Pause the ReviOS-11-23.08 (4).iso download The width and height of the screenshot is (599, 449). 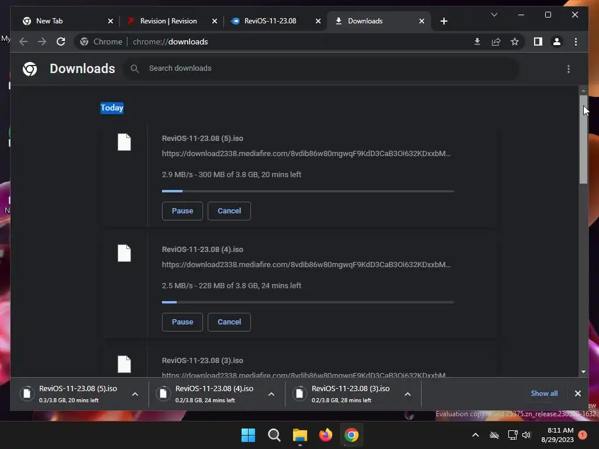click(x=183, y=322)
